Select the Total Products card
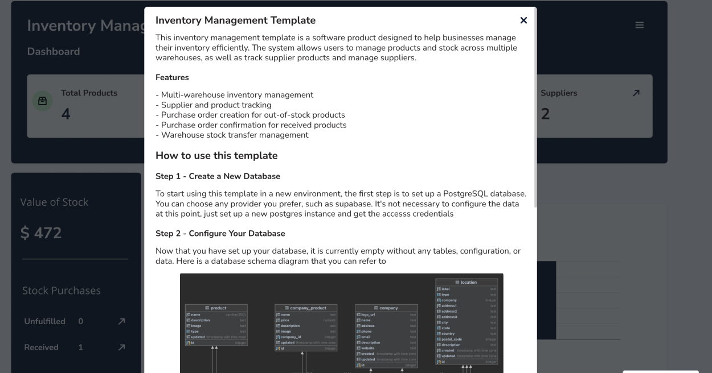 tap(85, 106)
